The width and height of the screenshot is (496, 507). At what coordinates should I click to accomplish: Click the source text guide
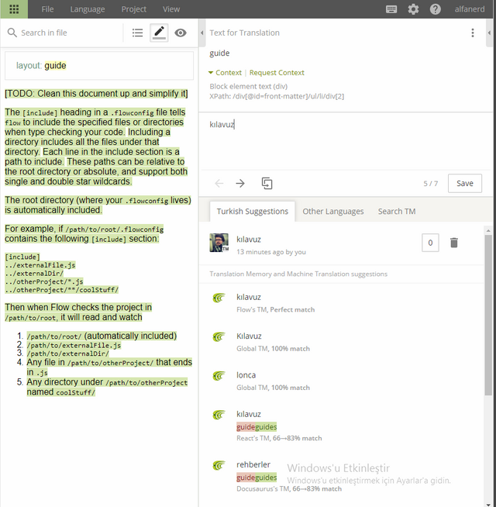click(219, 53)
